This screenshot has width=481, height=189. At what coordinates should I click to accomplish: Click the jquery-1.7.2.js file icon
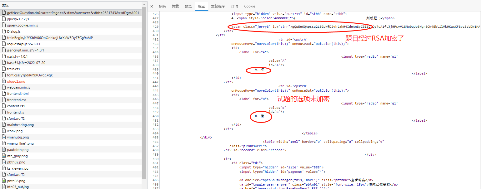point(4,19)
